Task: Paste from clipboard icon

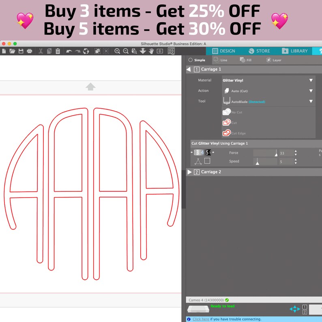Action: [x=58, y=51]
